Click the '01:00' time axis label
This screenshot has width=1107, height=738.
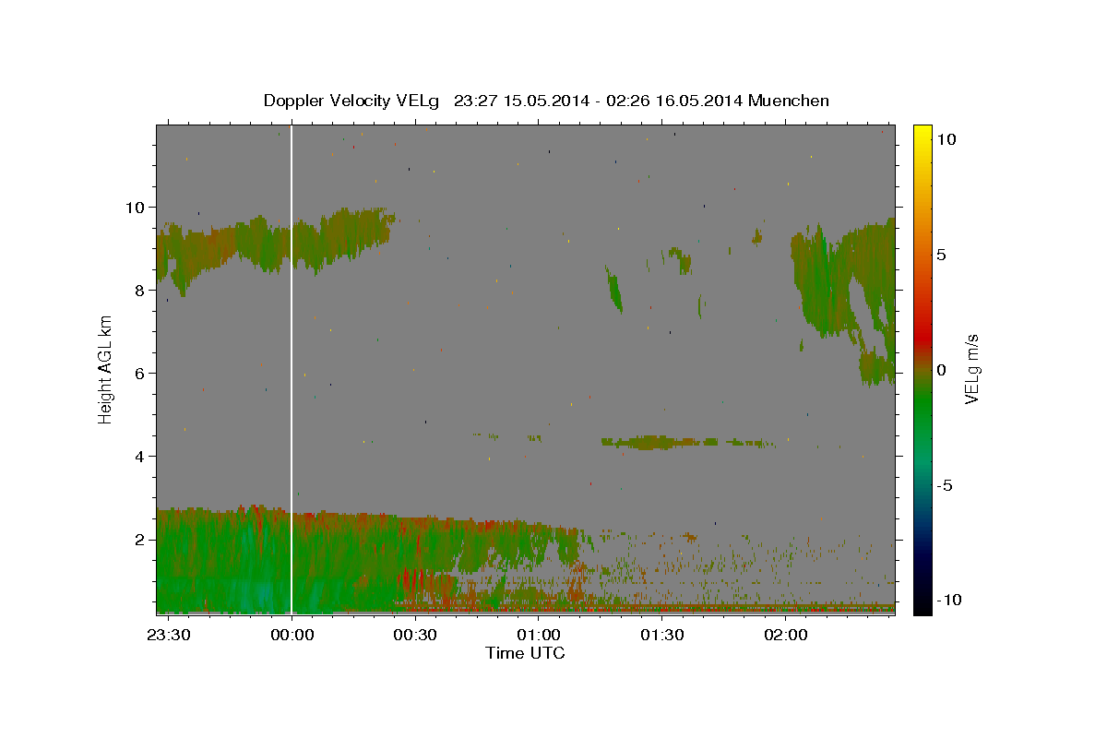point(539,636)
